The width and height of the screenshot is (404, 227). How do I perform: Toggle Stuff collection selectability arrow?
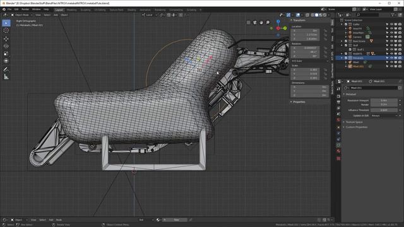[387, 45]
